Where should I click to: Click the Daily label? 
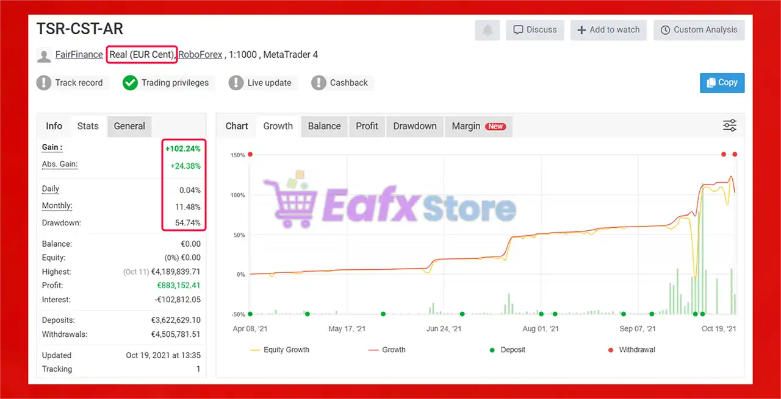click(51, 189)
